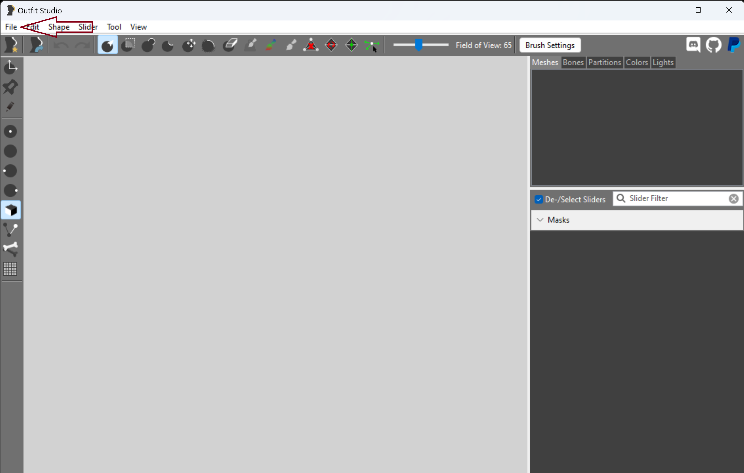Screen dimensions: 744x473
Task: Click inside the Slider Filter search field
Action: pos(664,198)
